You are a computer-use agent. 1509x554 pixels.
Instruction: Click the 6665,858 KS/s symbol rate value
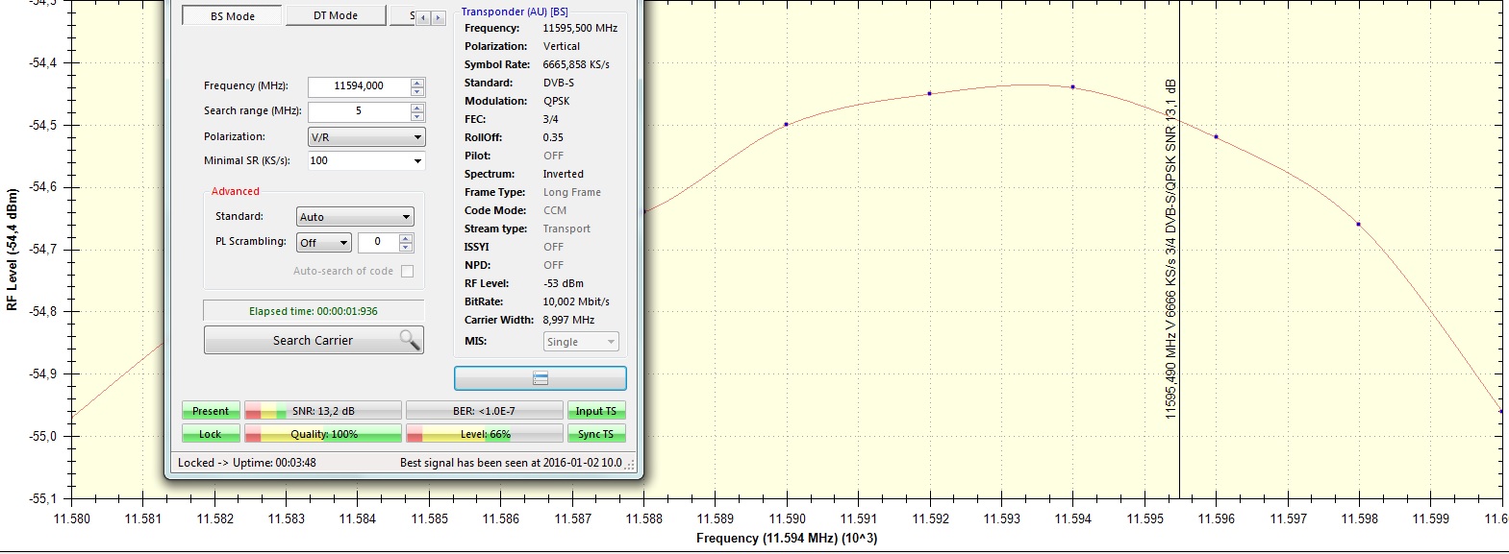coord(576,64)
